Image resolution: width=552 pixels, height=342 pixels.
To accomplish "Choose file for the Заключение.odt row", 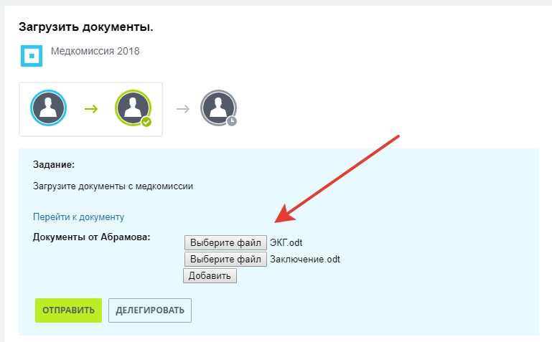I will point(225,259).
